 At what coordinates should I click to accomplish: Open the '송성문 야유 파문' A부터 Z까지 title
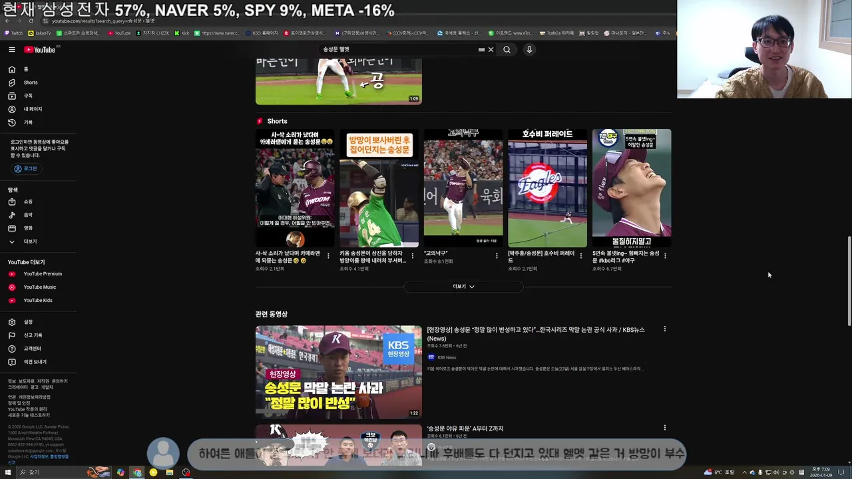[x=465, y=429]
